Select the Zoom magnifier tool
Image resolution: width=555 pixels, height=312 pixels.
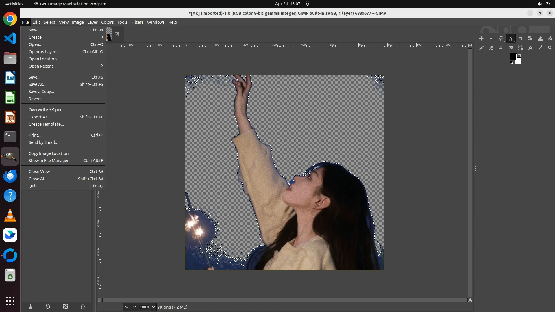[x=550, y=48]
